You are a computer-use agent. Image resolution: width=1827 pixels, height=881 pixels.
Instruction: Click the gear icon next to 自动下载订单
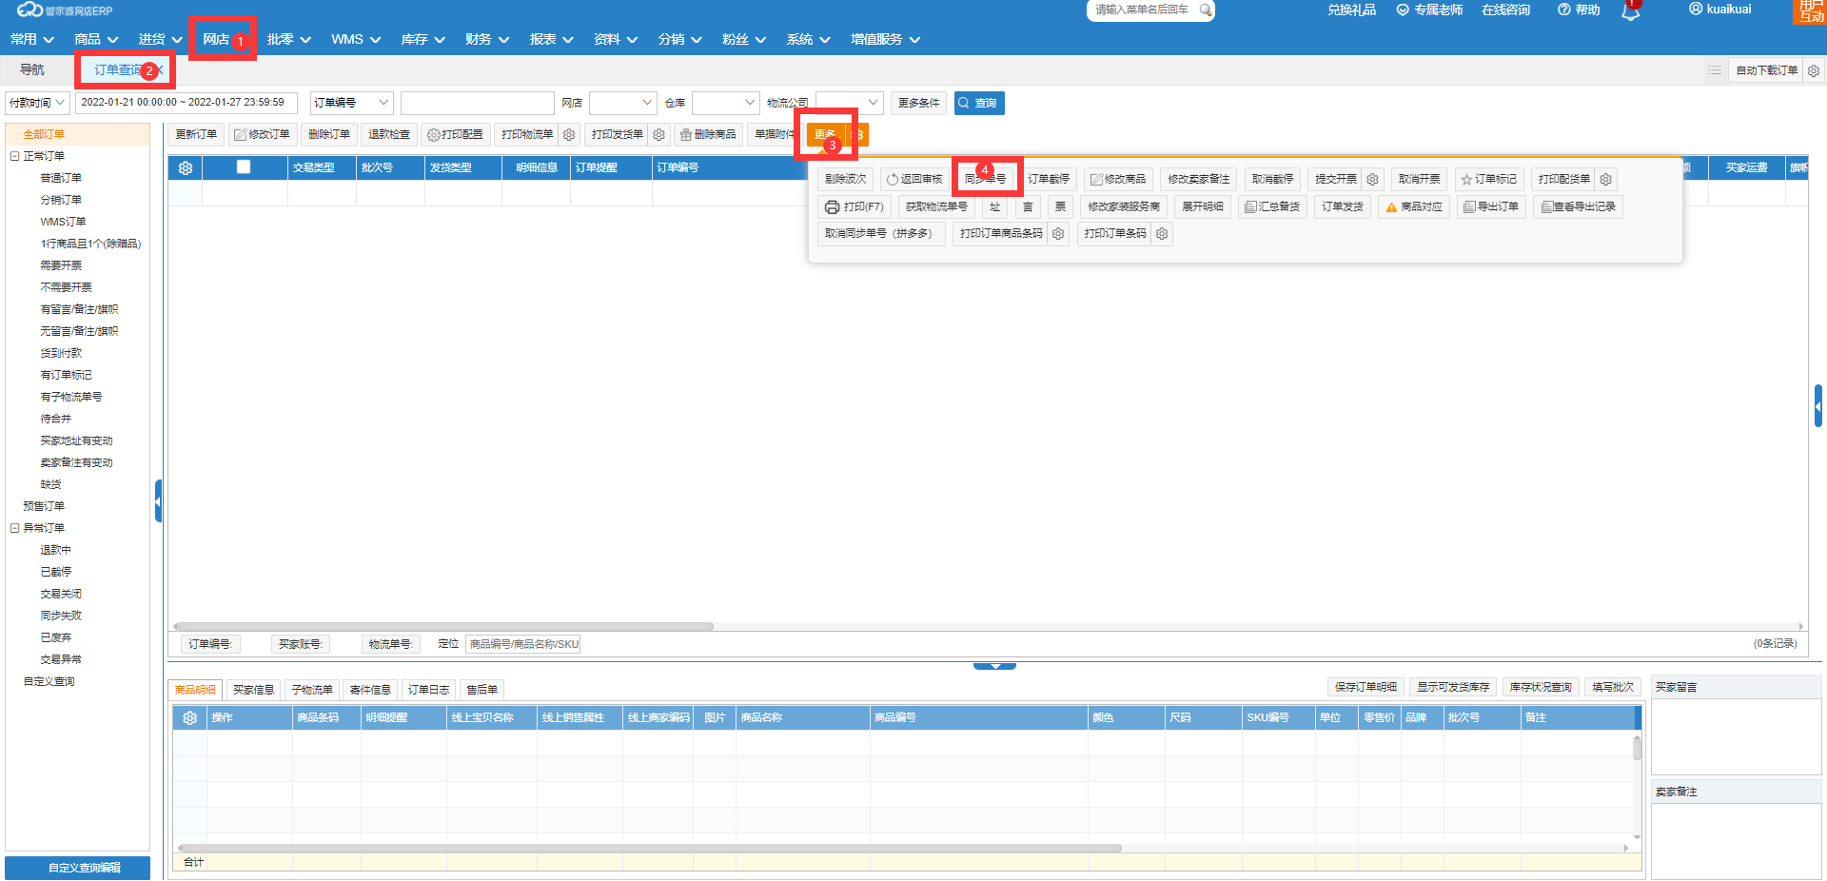point(1814,70)
